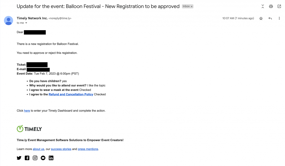Open the Refund and Cancellation Policy link
The width and height of the screenshot is (285, 166).
(71, 94)
